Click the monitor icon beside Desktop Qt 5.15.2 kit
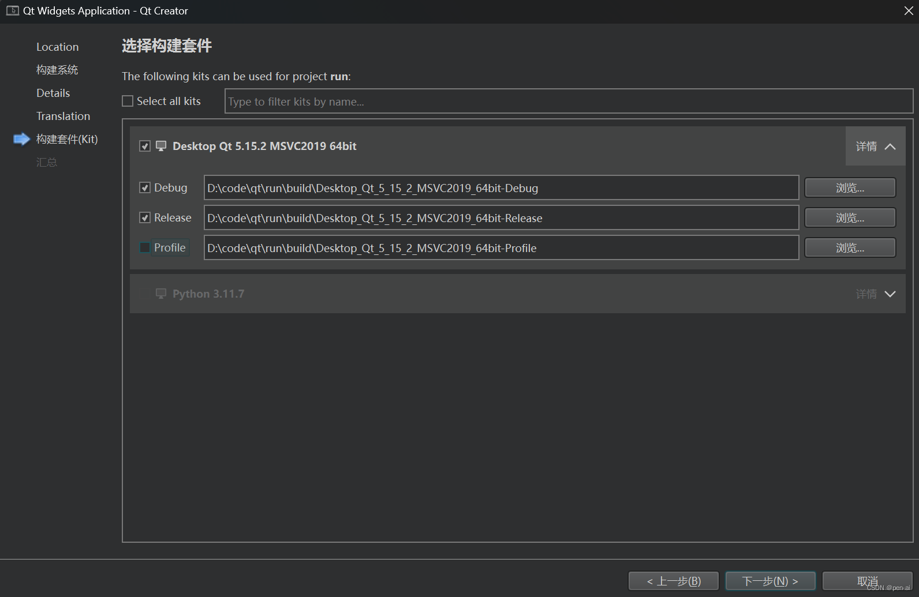This screenshot has height=597, width=919. [161, 146]
